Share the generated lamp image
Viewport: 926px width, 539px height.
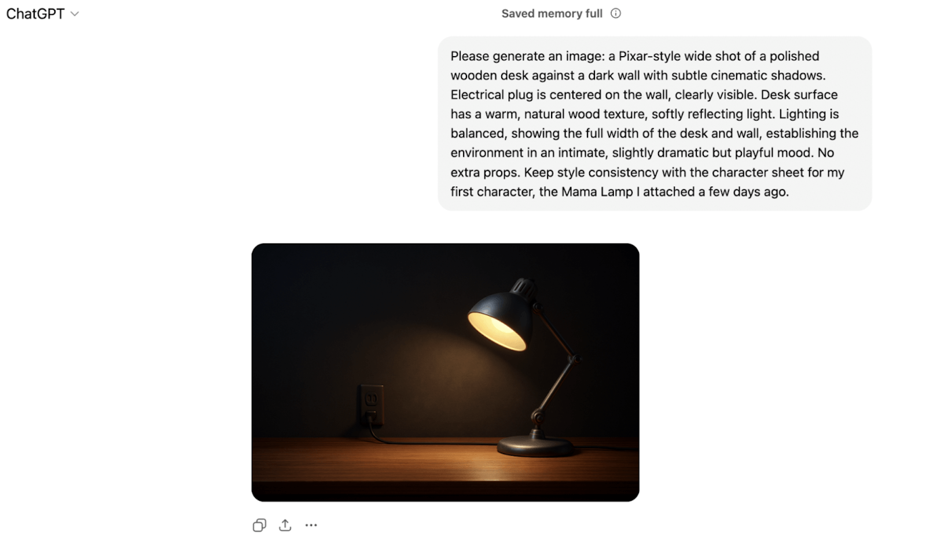[x=285, y=525]
